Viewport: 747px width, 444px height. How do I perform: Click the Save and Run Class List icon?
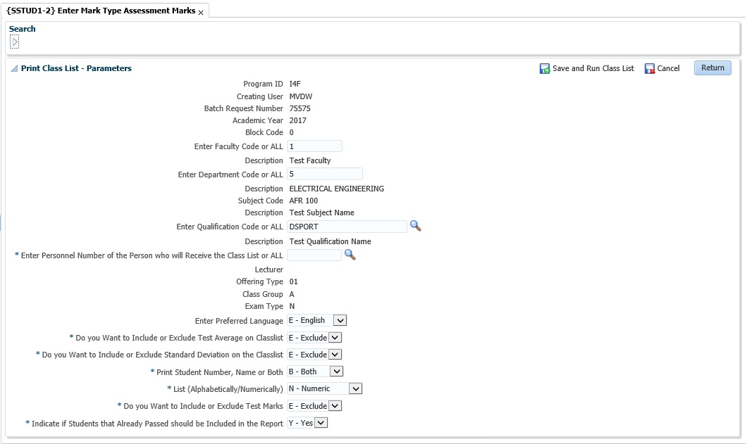click(x=545, y=69)
